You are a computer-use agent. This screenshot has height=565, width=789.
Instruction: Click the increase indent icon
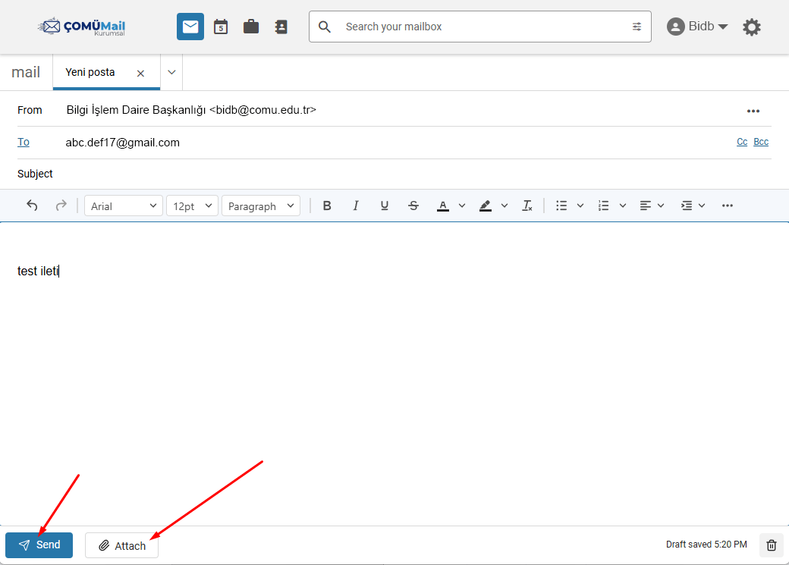tap(687, 206)
